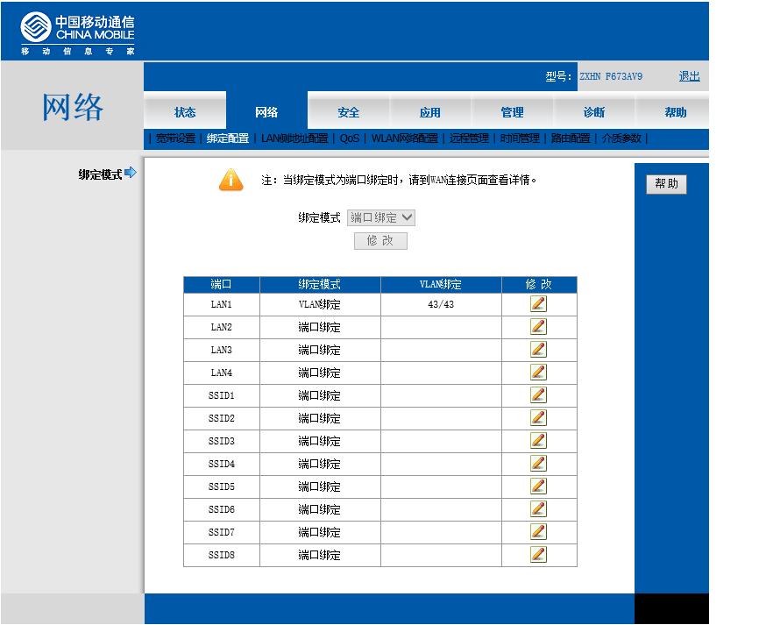Select the 绑定配置 submenu item
Screen dimensions: 766x625
click(228, 138)
